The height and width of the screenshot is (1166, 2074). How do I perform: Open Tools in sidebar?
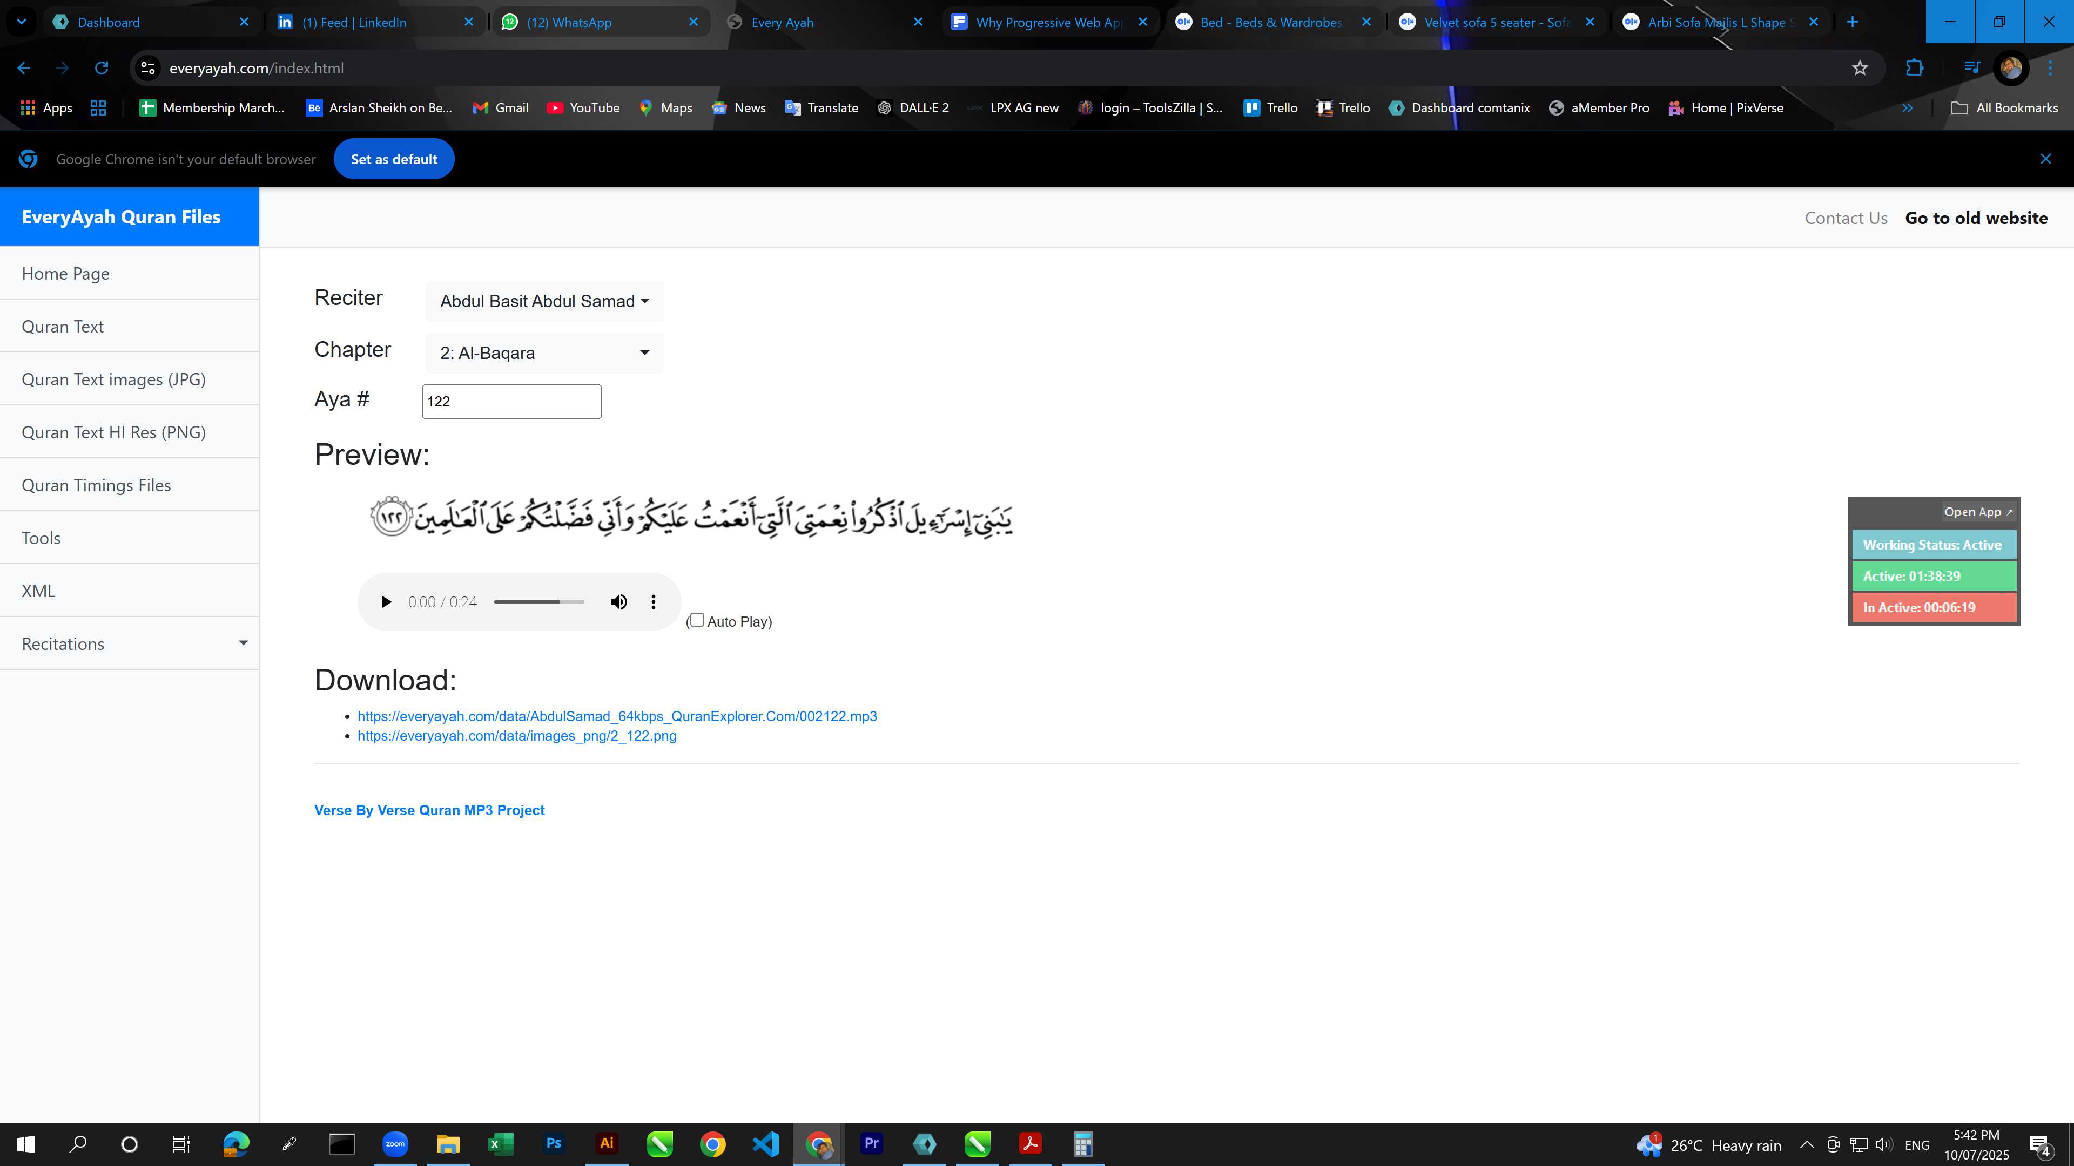(130, 538)
